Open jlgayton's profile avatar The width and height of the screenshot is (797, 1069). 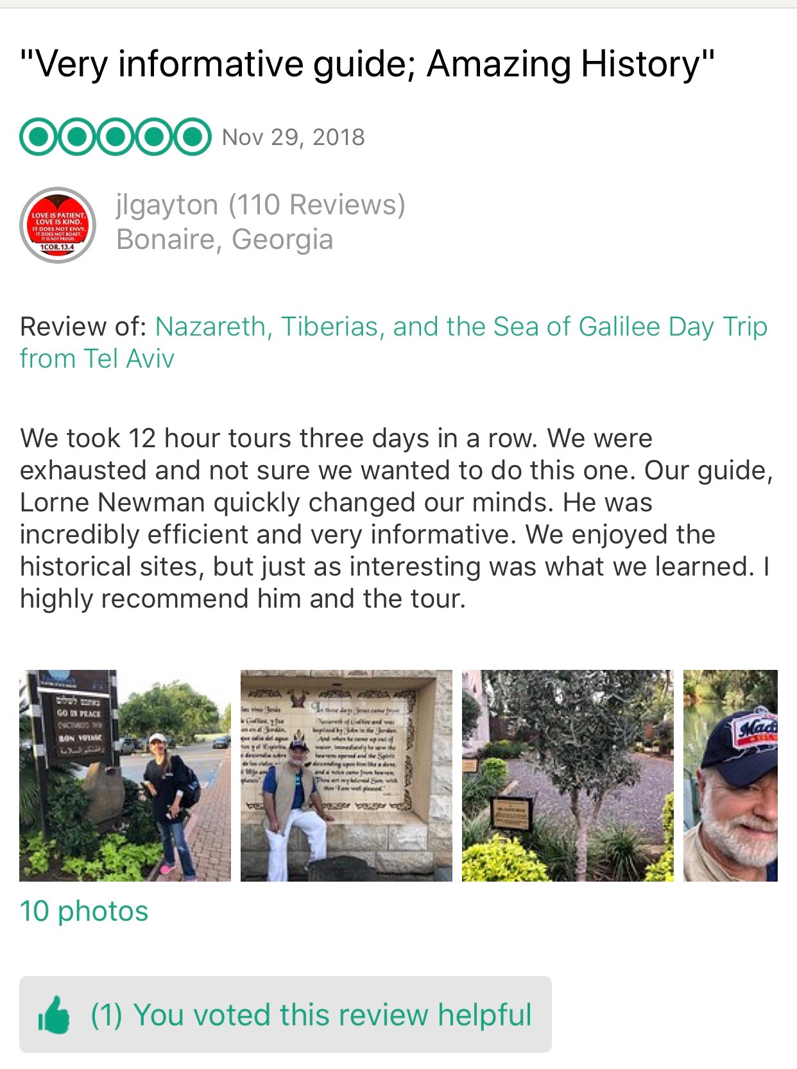click(x=58, y=225)
